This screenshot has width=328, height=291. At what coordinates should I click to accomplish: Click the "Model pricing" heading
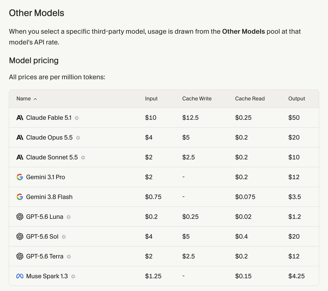[x=34, y=60]
